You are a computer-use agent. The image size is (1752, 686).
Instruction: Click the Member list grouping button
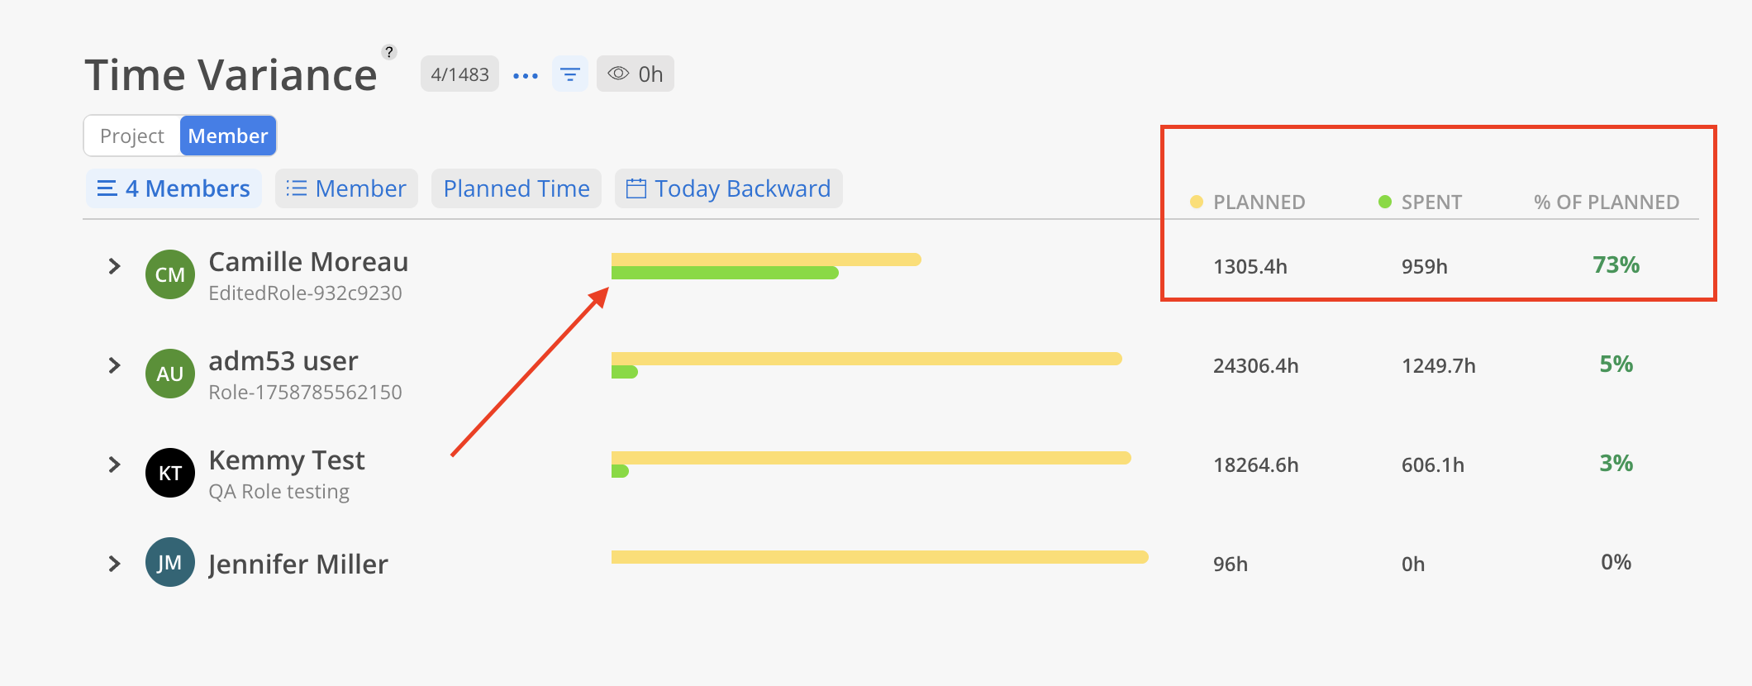tap(346, 188)
